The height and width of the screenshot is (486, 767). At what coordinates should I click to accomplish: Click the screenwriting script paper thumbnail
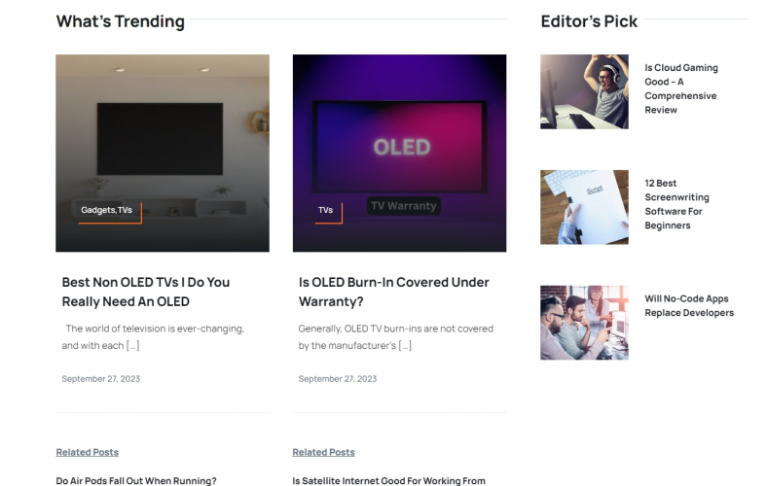point(584,207)
